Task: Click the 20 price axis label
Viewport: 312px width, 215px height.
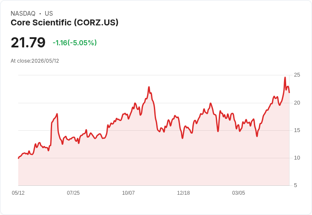Action: pyautogui.click(x=297, y=103)
